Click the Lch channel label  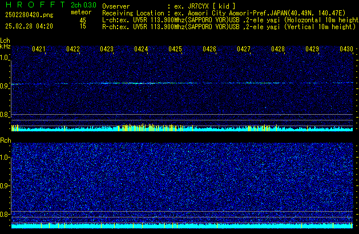click(5, 41)
